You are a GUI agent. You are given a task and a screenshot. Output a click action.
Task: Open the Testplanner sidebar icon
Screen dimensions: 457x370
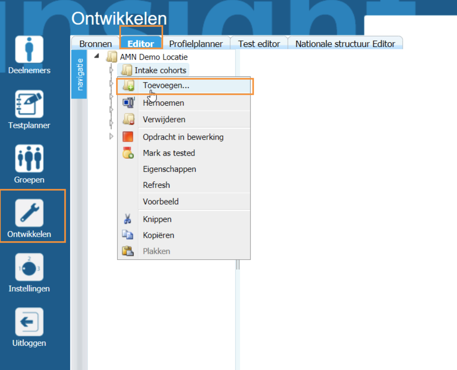[29, 104]
